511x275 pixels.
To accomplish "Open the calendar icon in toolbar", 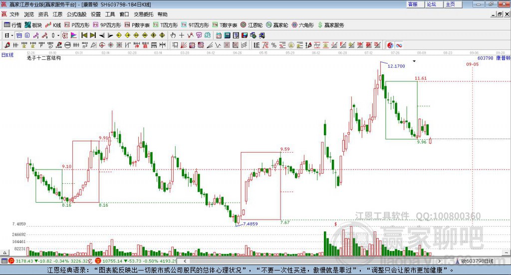I will click(219, 35).
